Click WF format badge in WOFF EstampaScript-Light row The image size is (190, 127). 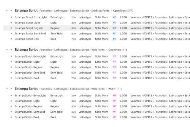pyautogui.click(x=114, y=101)
